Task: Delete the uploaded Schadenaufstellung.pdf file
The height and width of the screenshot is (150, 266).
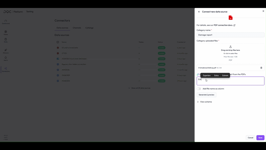Action: point(261,68)
